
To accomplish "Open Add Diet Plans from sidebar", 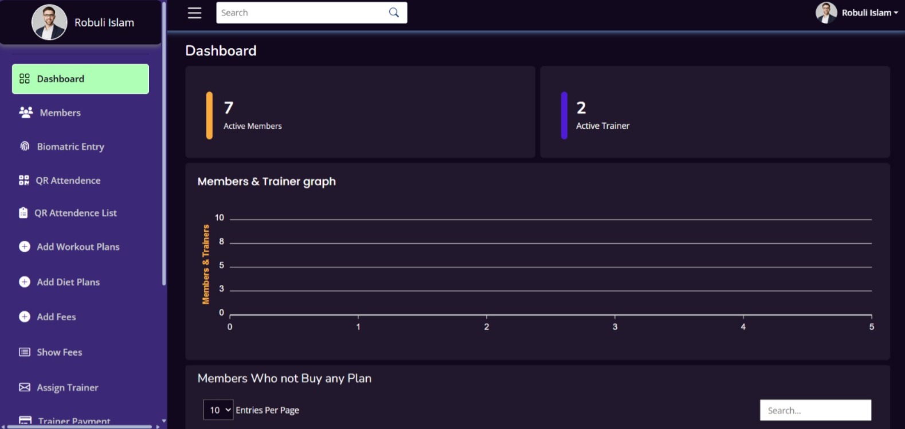I will (x=68, y=282).
